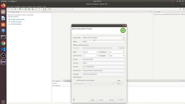The height and width of the screenshot is (104, 185).
Task: Click into the Group field
Action: click(103, 59)
